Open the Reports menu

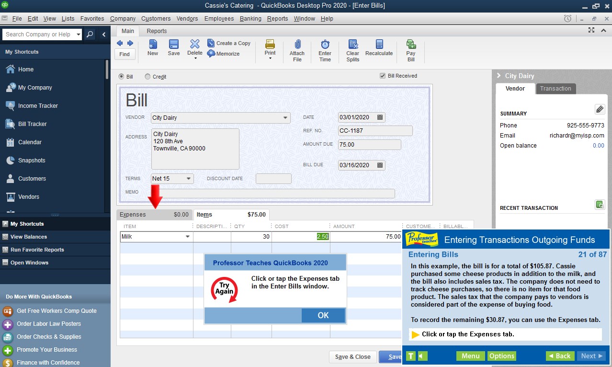pos(277,19)
